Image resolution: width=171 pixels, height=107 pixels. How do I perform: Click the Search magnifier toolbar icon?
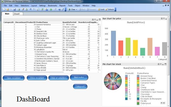pyautogui.click(x=38, y=9)
